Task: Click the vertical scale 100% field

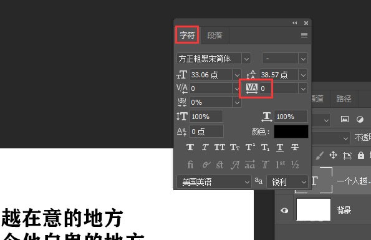Action: [x=206, y=117]
